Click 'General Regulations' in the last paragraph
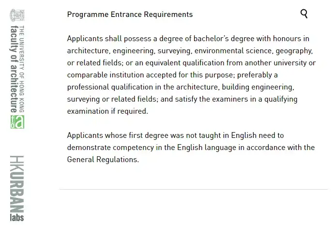This screenshot has width=335, height=225. [103, 160]
